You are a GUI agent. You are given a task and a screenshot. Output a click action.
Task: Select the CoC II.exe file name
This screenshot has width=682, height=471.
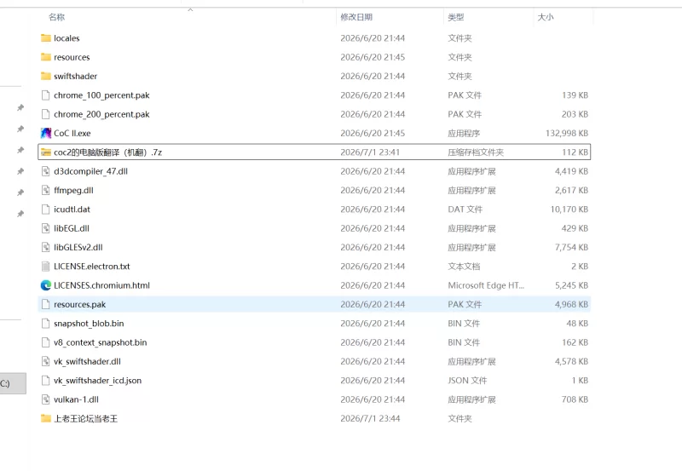pos(72,134)
